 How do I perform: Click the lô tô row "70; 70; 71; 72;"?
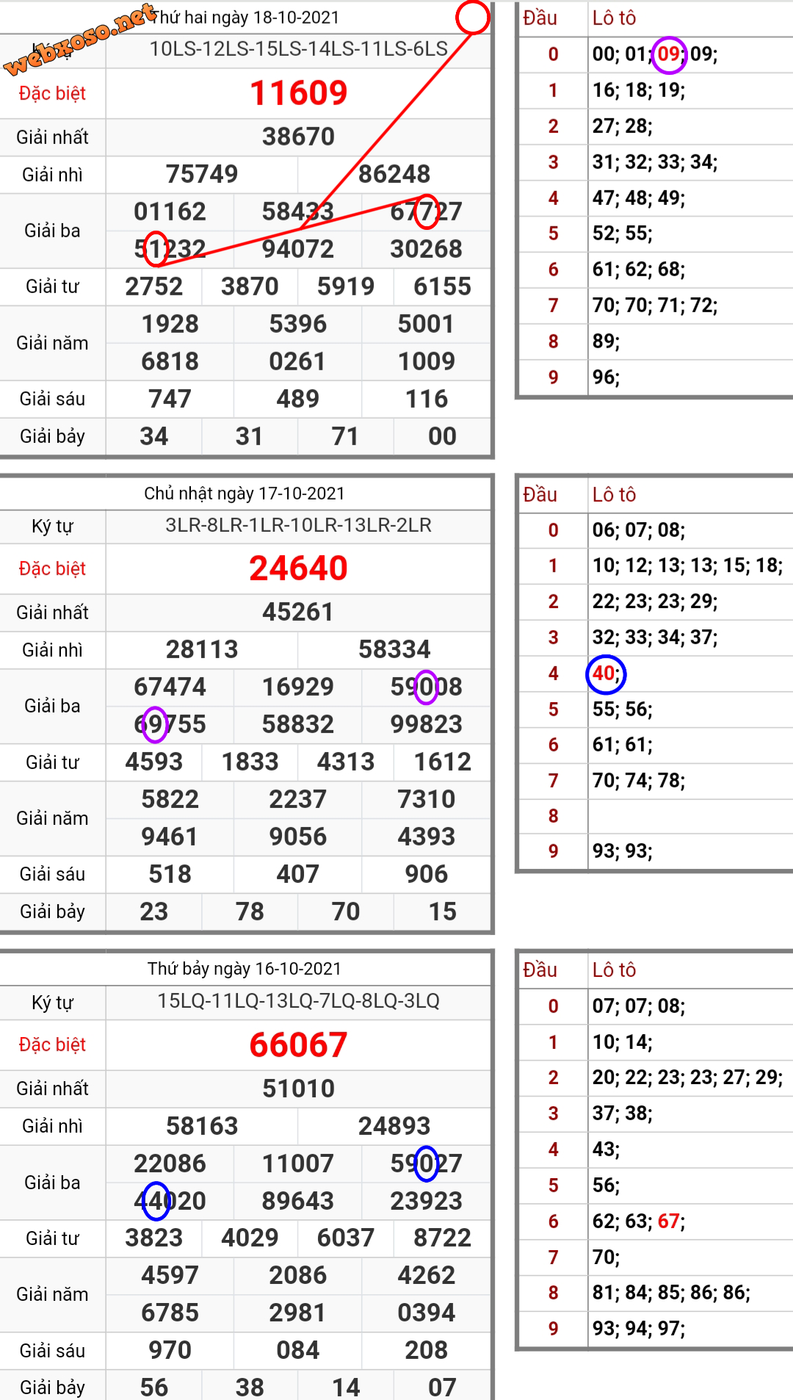click(x=655, y=306)
